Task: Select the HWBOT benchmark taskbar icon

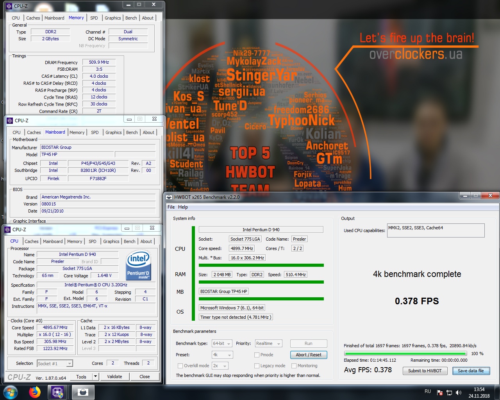Action: (x=83, y=392)
